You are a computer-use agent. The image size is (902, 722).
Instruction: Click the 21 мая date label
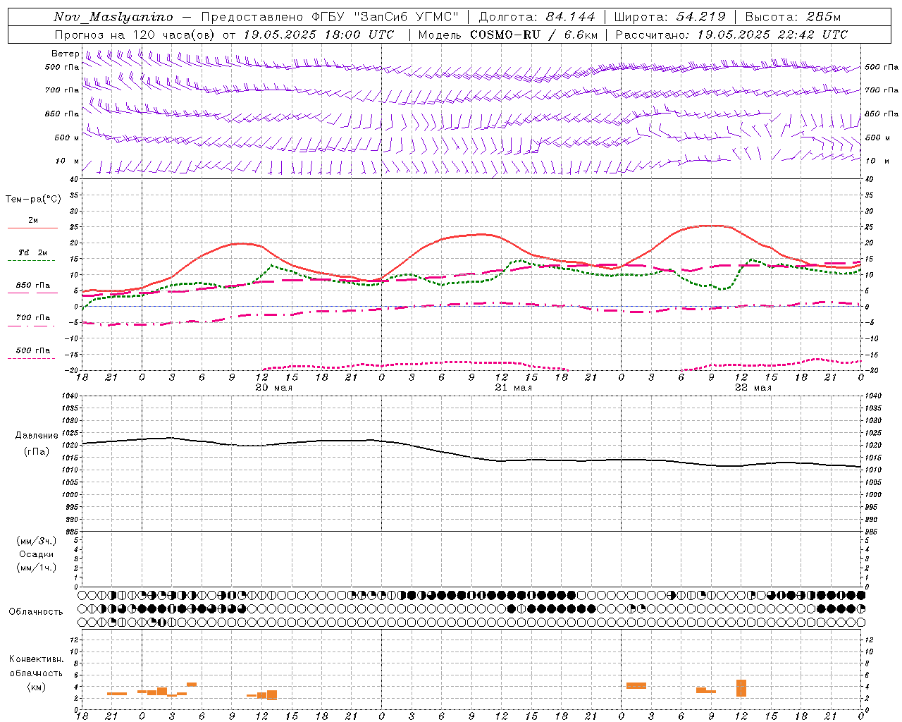pos(513,388)
